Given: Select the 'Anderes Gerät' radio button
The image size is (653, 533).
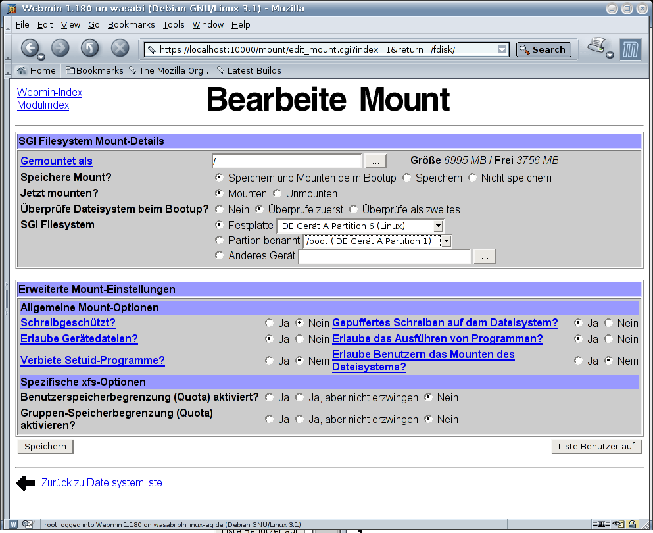Looking at the screenshot, I should [x=219, y=255].
